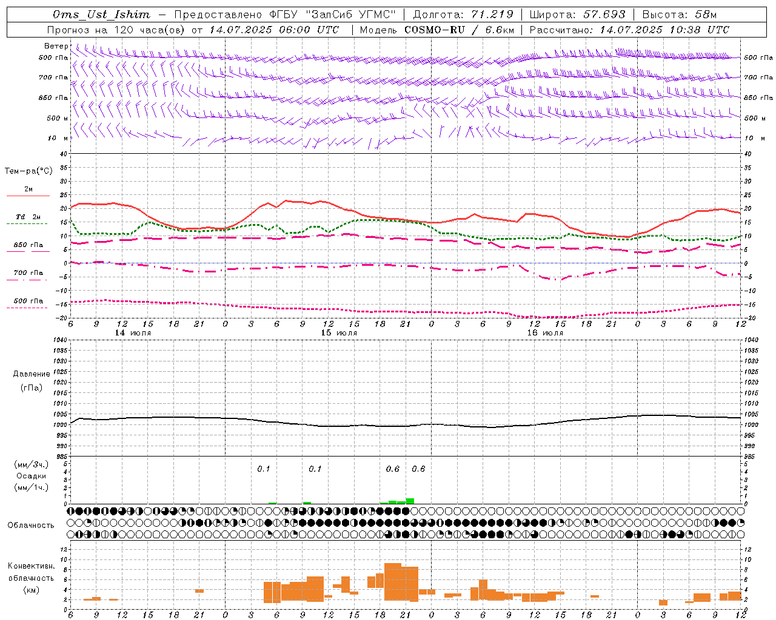776x620 pixels.
Task: Click the (мм/1ч.) precipitation unit label
Action: [x=31, y=487]
